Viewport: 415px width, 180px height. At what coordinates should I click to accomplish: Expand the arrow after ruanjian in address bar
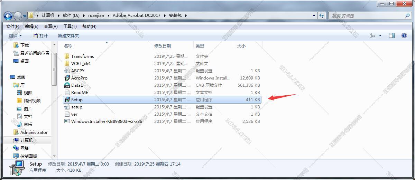[108, 15]
